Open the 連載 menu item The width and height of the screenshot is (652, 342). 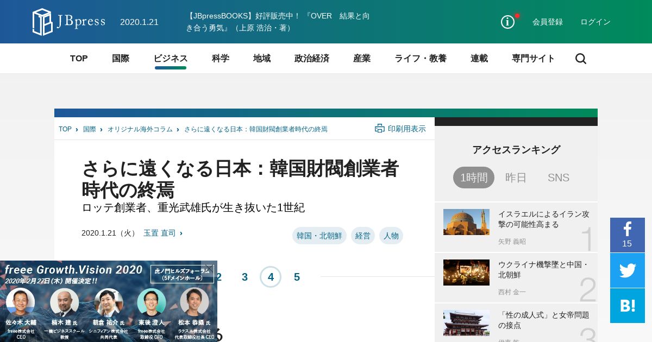(x=479, y=59)
